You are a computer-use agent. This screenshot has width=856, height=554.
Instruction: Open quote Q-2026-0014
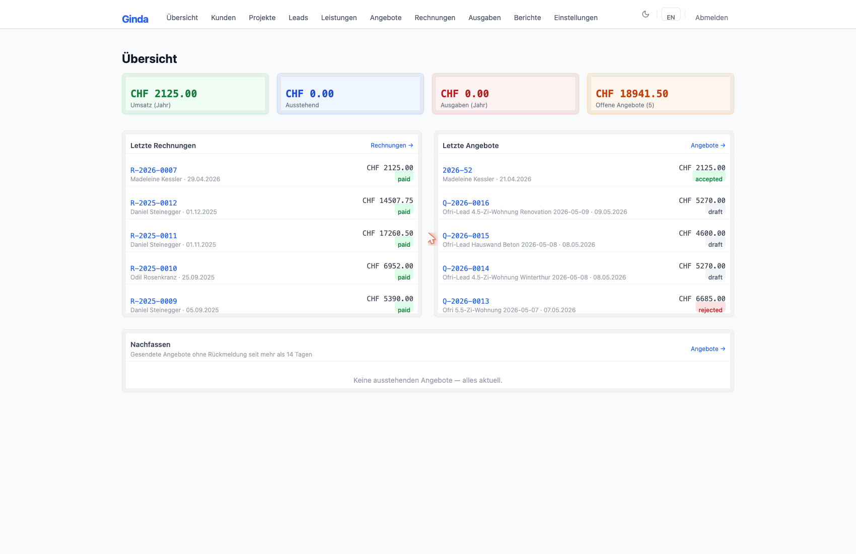coord(466,268)
